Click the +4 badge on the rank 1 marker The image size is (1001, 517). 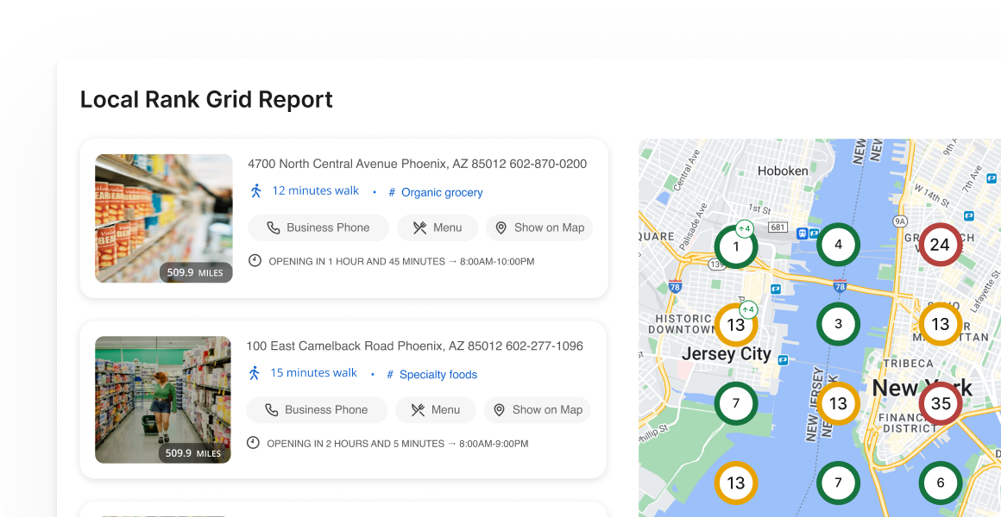pos(746,229)
